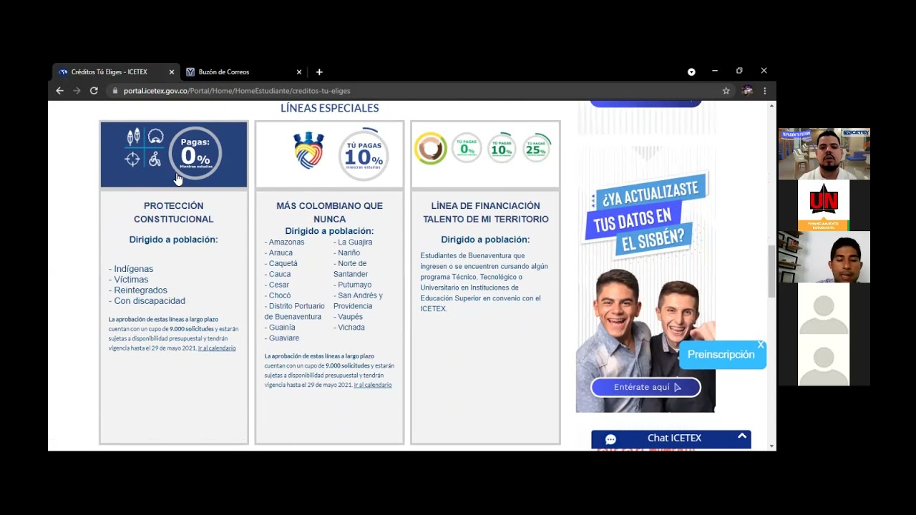Bookmark this page with the star icon
Viewport: 916px width, 515px height.
tap(726, 91)
